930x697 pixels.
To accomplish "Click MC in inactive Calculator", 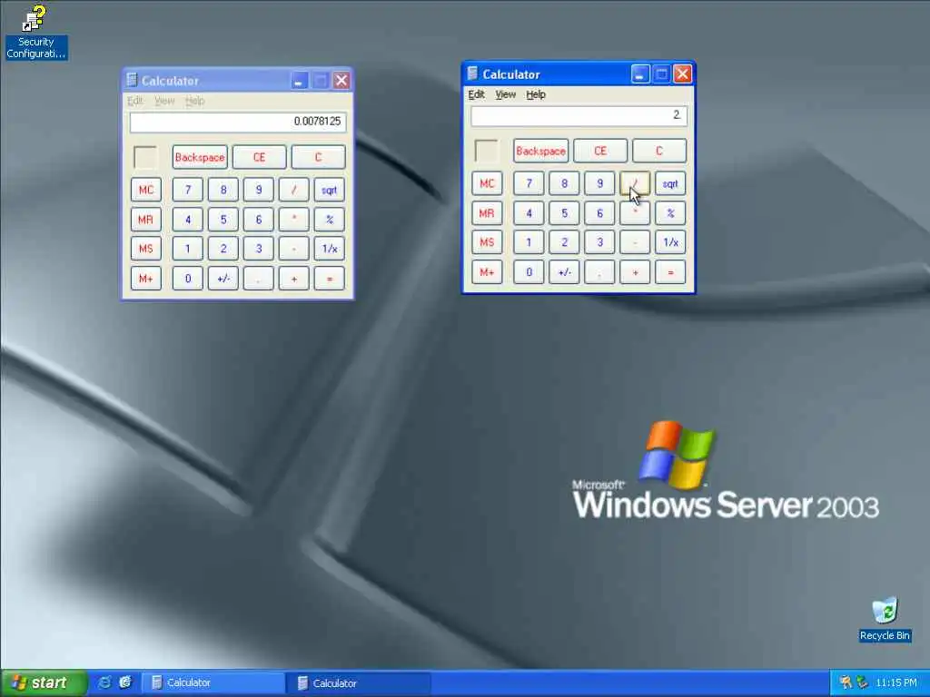I will (x=146, y=190).
